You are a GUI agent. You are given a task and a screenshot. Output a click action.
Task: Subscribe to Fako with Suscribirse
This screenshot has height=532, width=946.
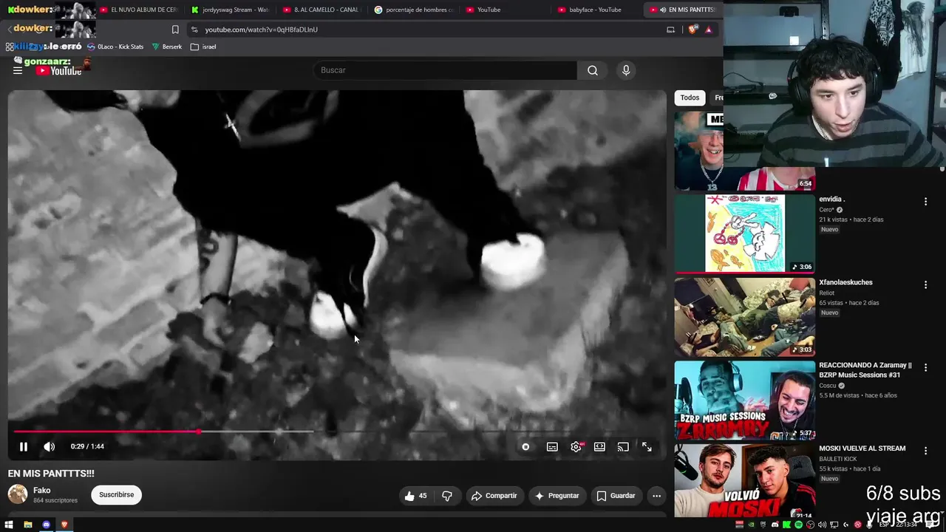(116, 495)
